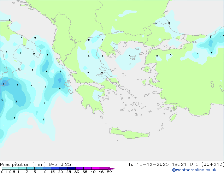The height and width of the screenshot is (173, 224).
Task: Click the legend tick label "0.5"
Action: pos(12,172)
